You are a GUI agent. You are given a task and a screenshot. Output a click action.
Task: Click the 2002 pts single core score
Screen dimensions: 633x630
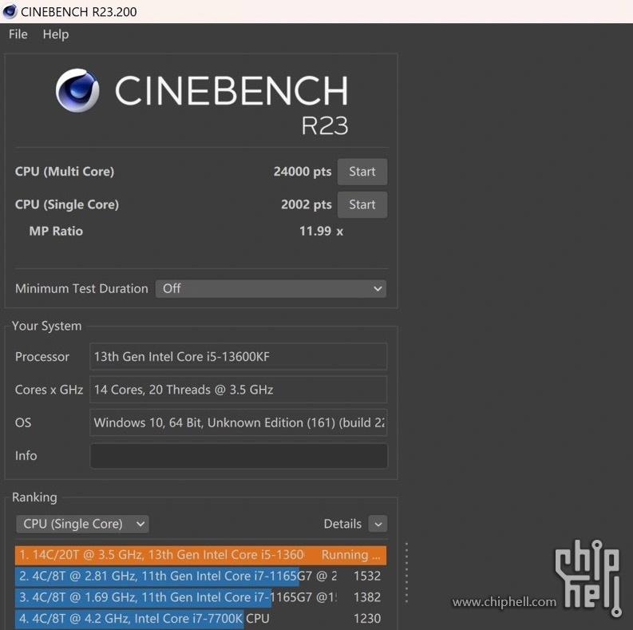pyautogui.click(x=307, y=204)
